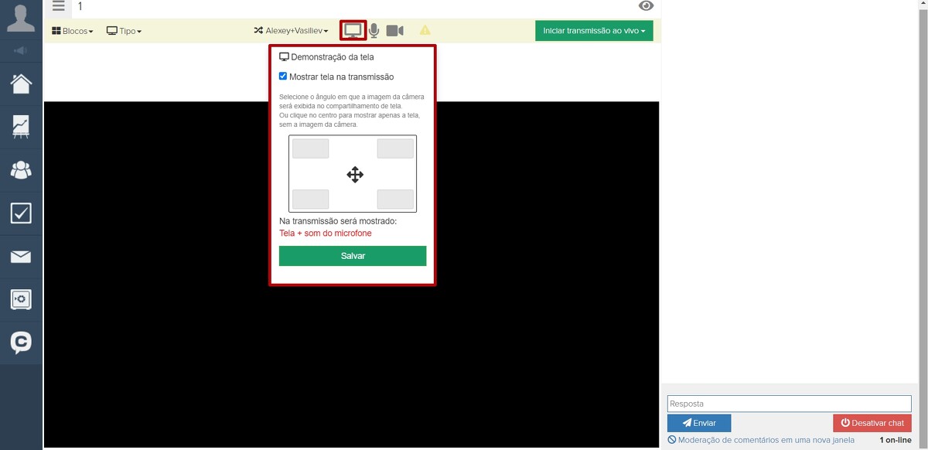Viewport: 928px width, 450px height.
Task: Toggle the video camera icon
Action: click(x=394, y=31)
